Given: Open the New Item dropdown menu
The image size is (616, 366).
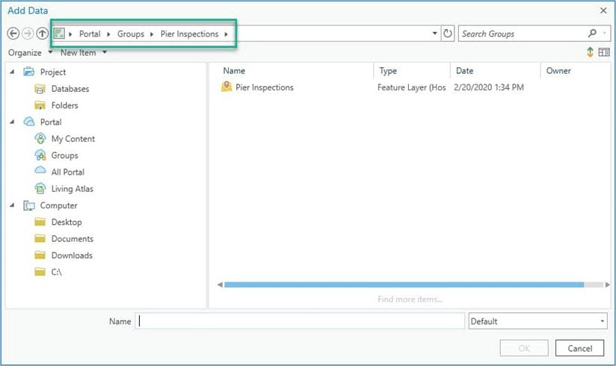Looking at the screenshot, I should tap(84, 52).
